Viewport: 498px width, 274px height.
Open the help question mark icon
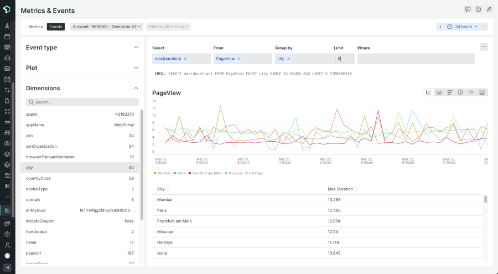[478, 9]
